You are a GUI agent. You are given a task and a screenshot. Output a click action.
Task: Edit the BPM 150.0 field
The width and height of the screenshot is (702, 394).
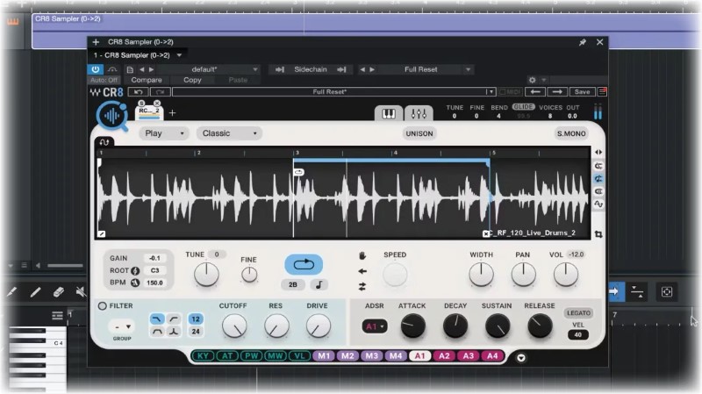pos(154,283)
